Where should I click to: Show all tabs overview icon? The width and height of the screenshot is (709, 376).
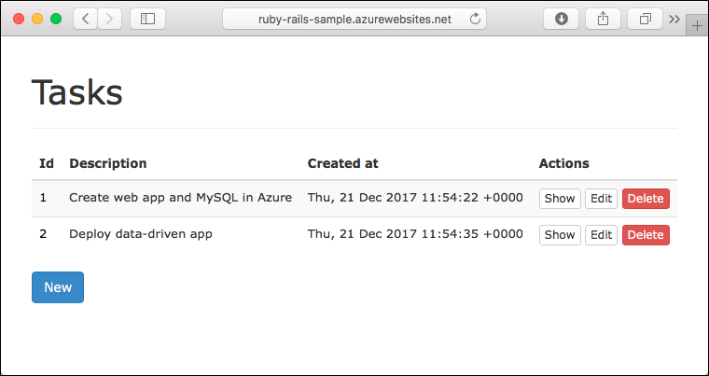(x=646, y=19)
